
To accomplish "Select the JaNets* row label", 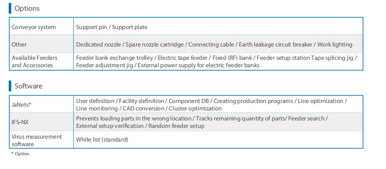I will coord(22,105).
